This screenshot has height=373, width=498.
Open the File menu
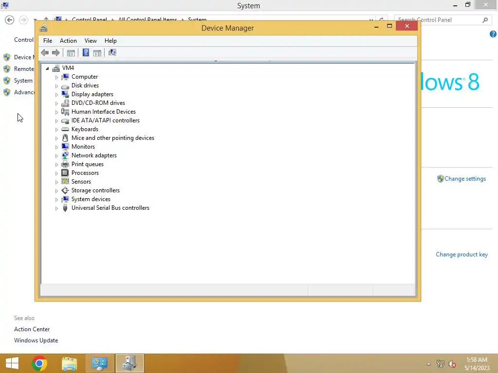click(x=48, y=41)
